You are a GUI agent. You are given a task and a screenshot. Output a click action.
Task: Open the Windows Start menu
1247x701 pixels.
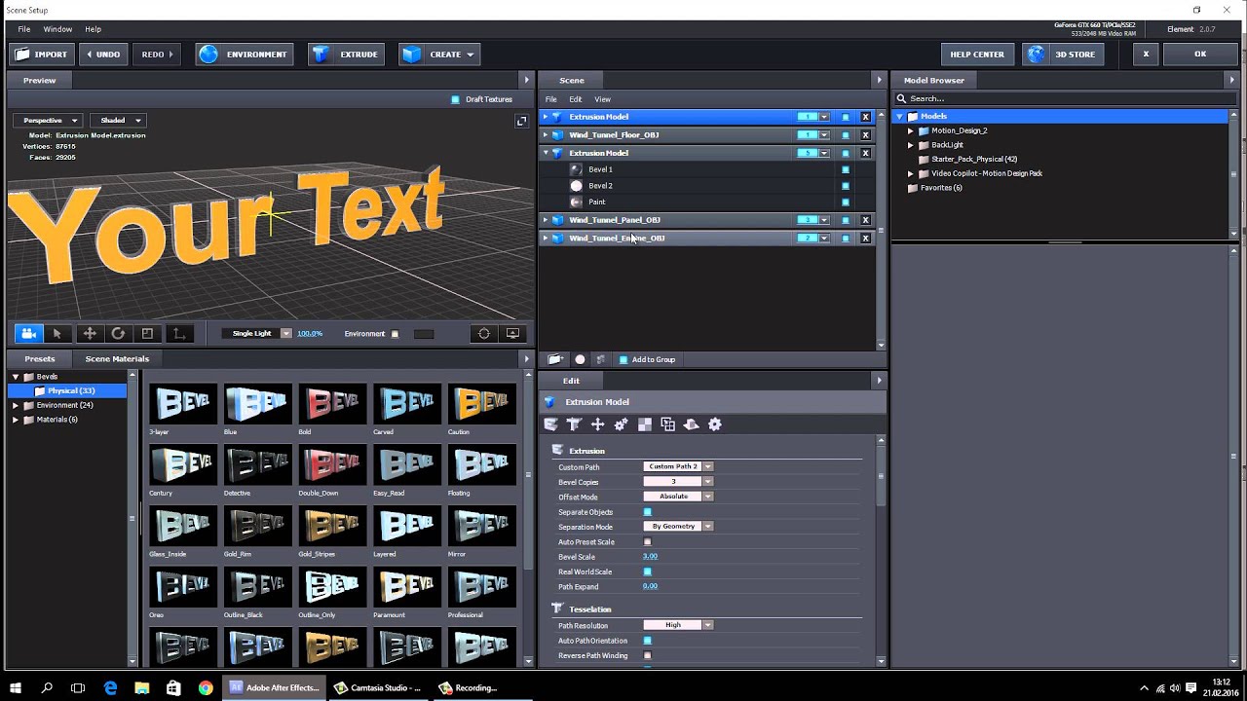[16, 687]
